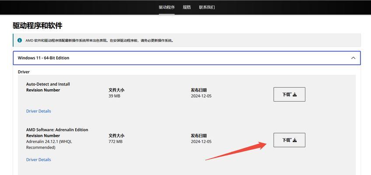Viewport: 371px width, 175px height.
Task: Click the 772 MB file size value
Action: point(115,142)
